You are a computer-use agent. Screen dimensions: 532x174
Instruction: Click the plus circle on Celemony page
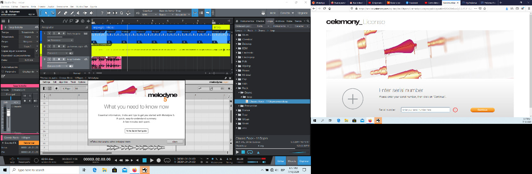[x=352, y=99]
